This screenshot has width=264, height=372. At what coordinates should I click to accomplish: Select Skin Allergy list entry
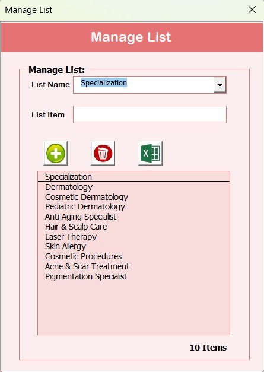tap(133, 246)
